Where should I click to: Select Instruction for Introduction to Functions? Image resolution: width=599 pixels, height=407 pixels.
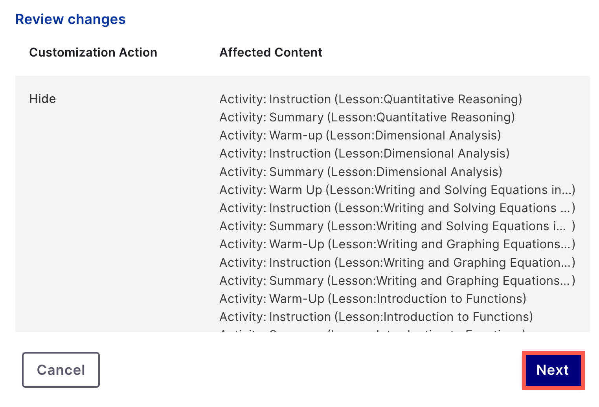point(376,317)
